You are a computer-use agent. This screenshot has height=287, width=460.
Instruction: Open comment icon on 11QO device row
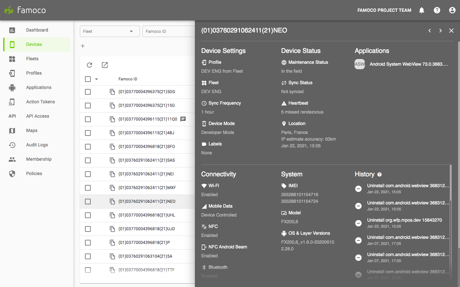click(183, 119)
